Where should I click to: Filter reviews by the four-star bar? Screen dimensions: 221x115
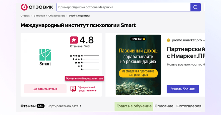[86, 59]
